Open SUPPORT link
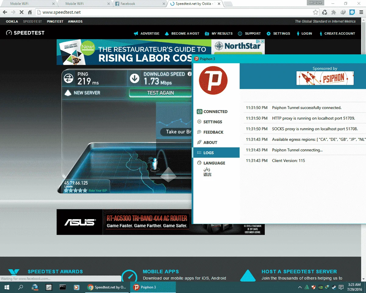Viewport: 366px width, 293px height. pyautogui.click(x=249, y=34)
